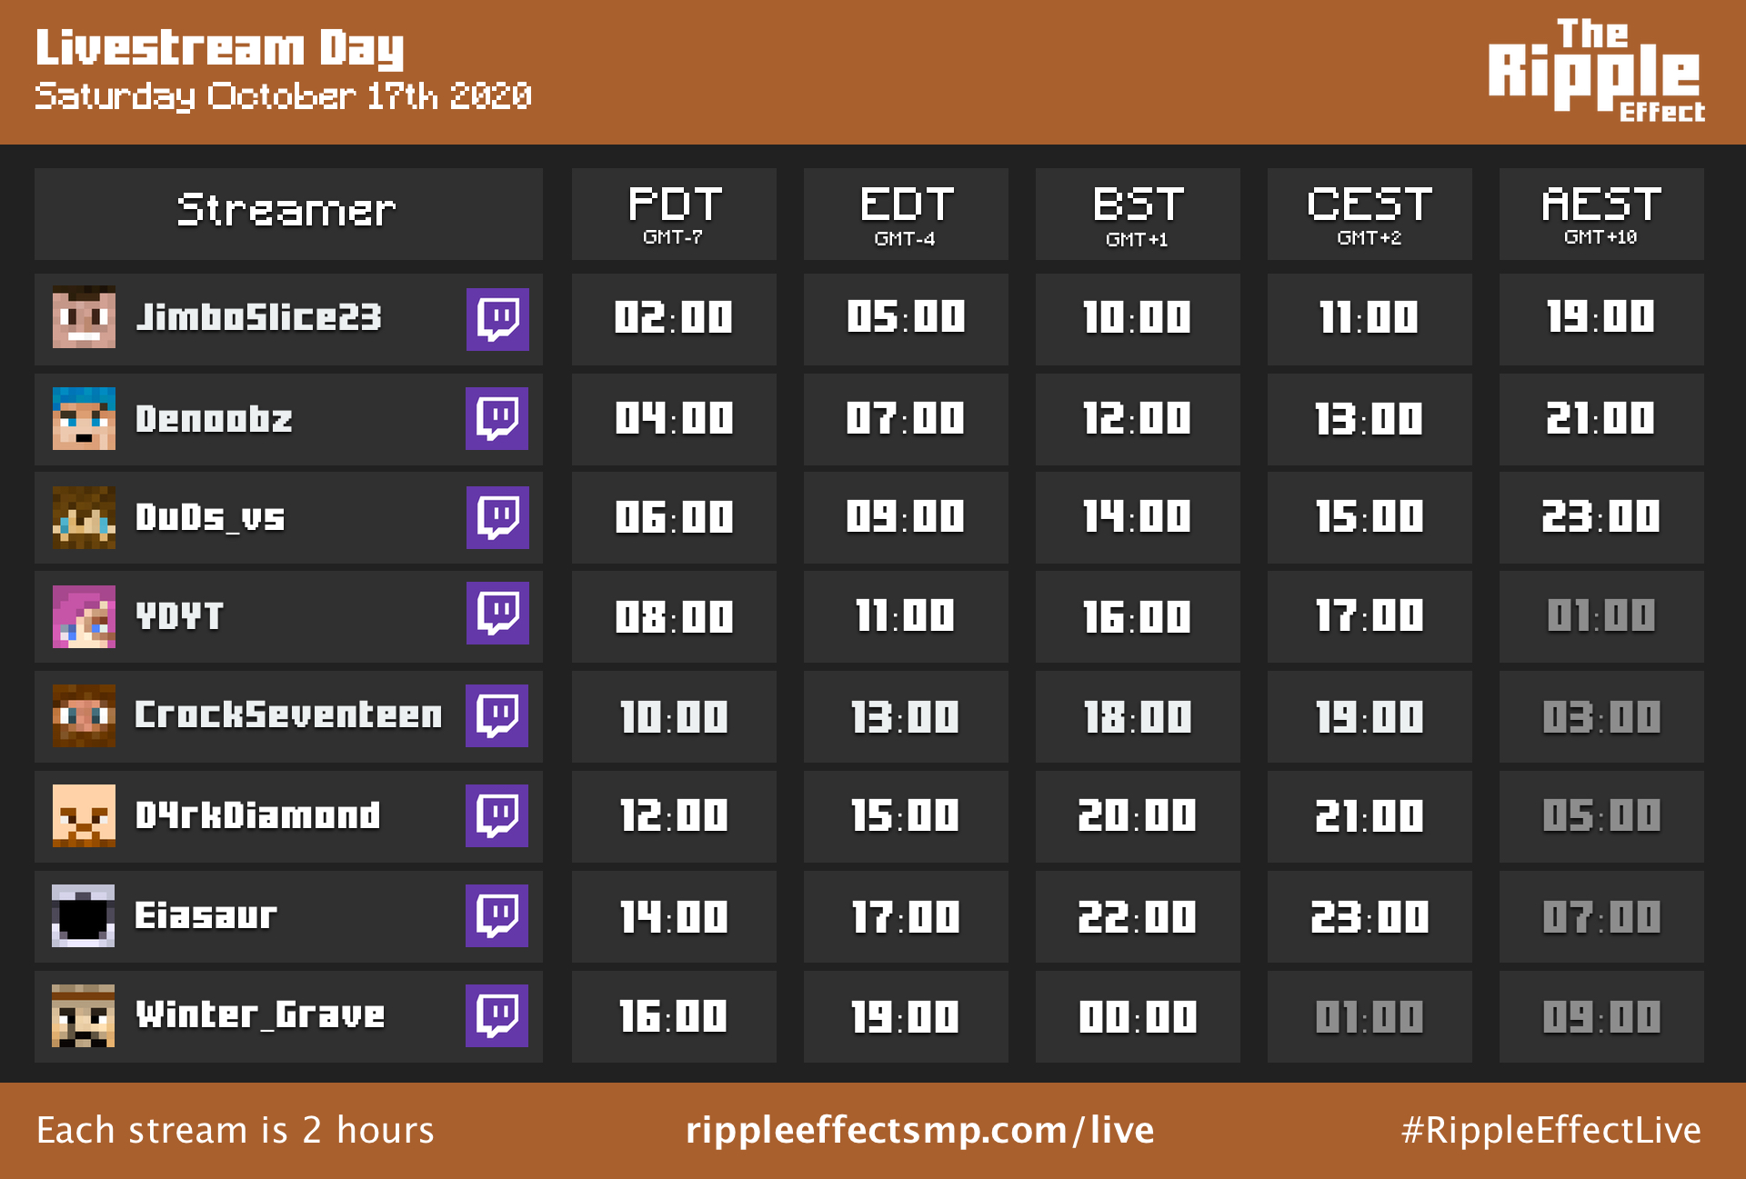Click the Streamer column header

[x=288, y=214]
